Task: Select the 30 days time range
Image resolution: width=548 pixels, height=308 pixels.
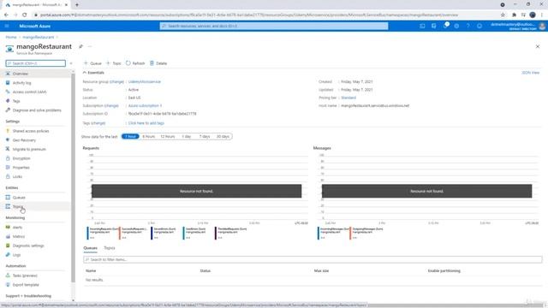Action: [223, 137]
